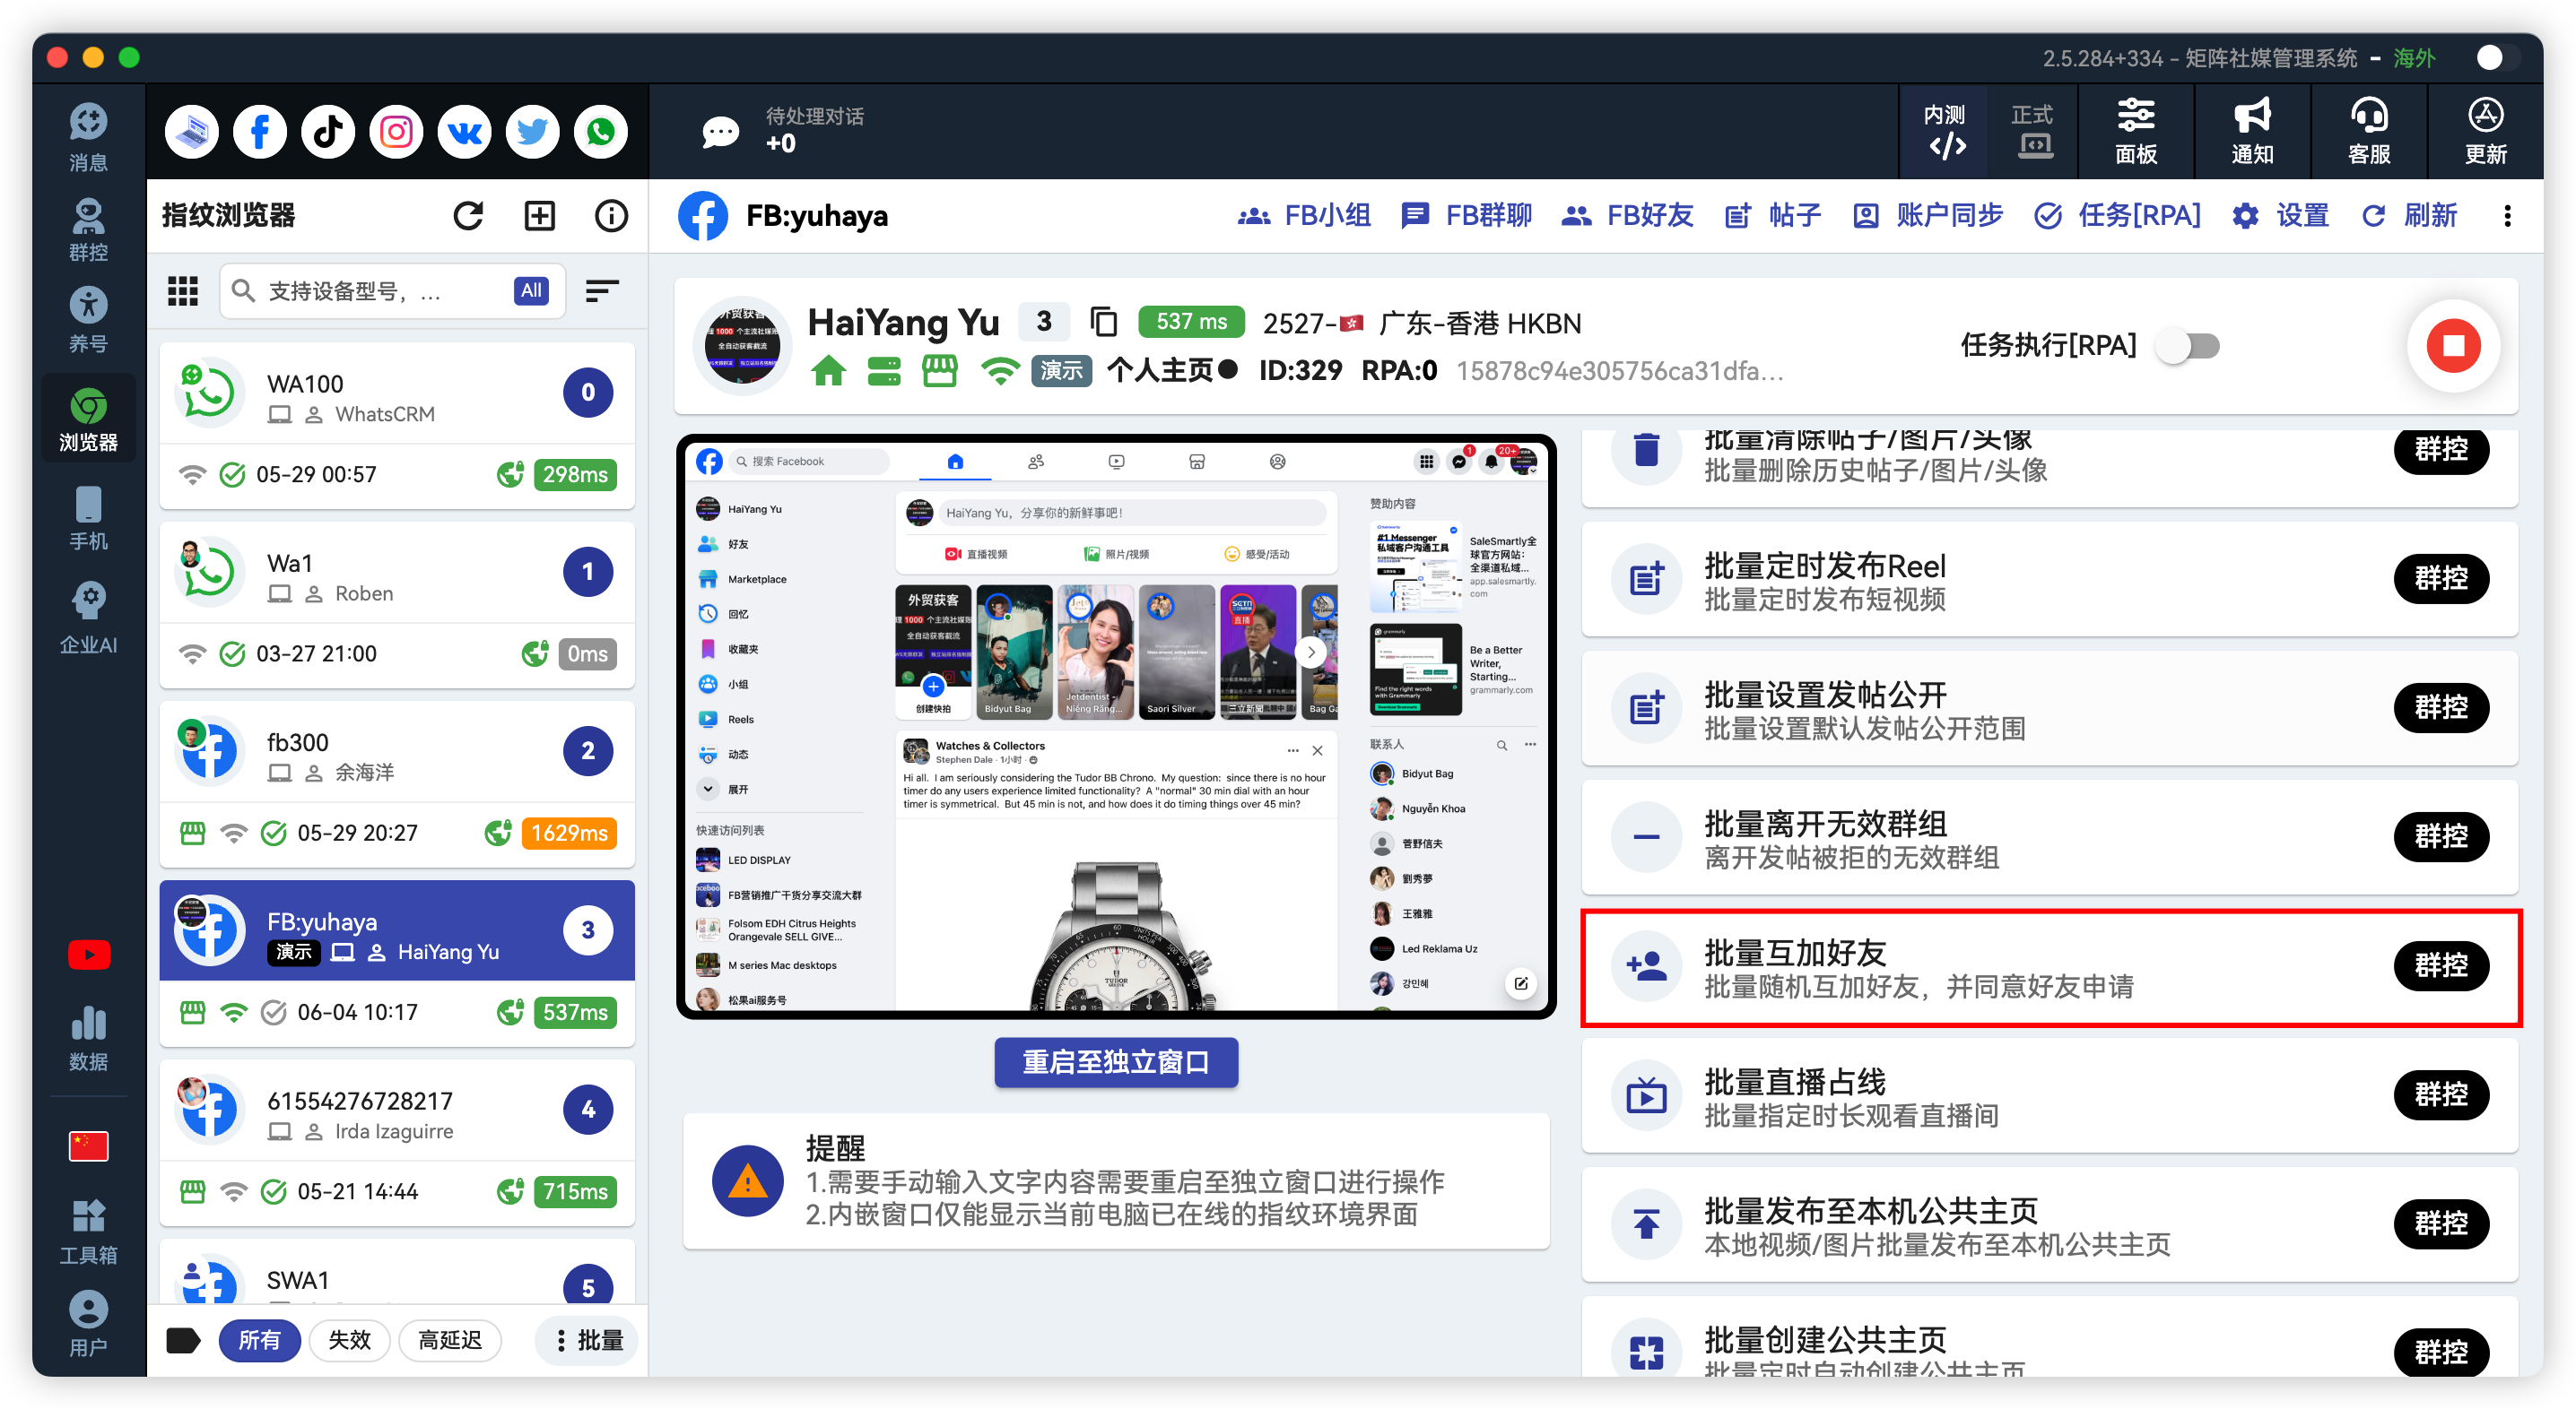The image size is (2576, 1409).
Task: Switch to grid view of browsers
Action: (x=183, y=290)
